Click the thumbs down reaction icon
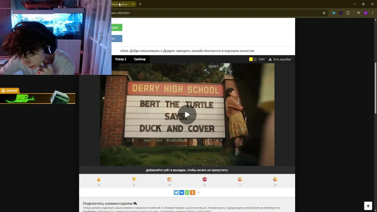The width and height of the screenshot is (377, 212). point(134,179)
